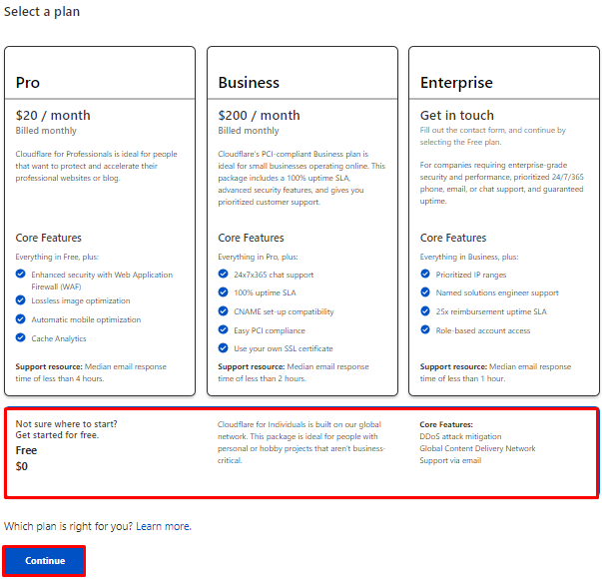Click the "Get in touch" text
The height and width of the screenshot is (579, 602).
point(457,115)
